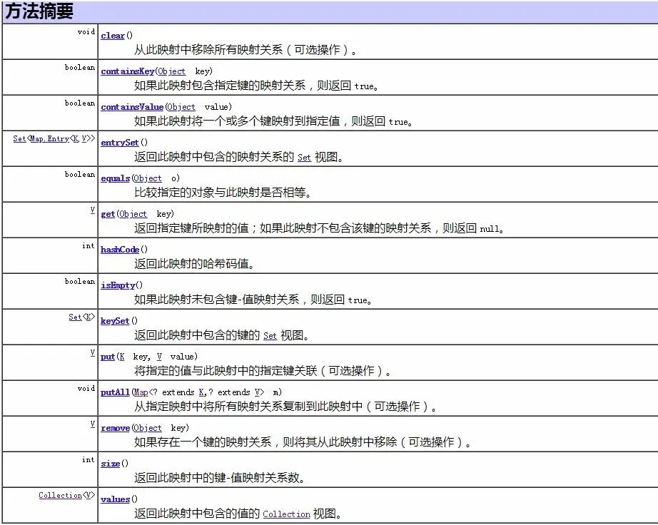658x525 pixels.
Task: Click description 比较指定的对象与此映射是否相等
Action: [x=223, y=193]
